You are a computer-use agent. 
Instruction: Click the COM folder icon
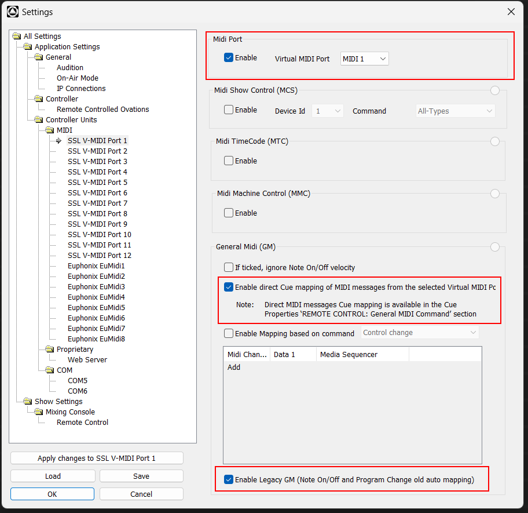coord(50,370)
